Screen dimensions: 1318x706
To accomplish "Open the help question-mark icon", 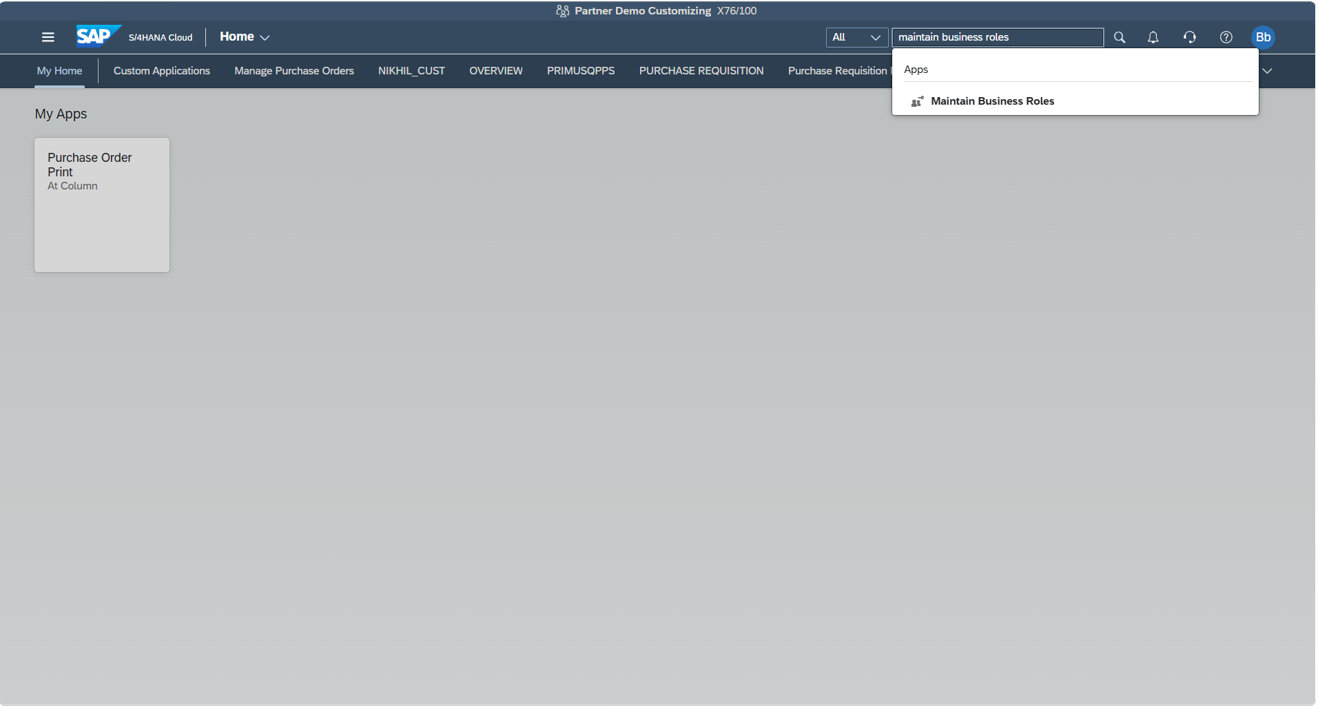I will (x=1226, y=37).
